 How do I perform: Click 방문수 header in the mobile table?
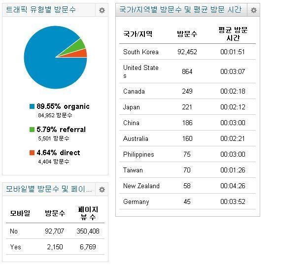(x=55, y=213)
